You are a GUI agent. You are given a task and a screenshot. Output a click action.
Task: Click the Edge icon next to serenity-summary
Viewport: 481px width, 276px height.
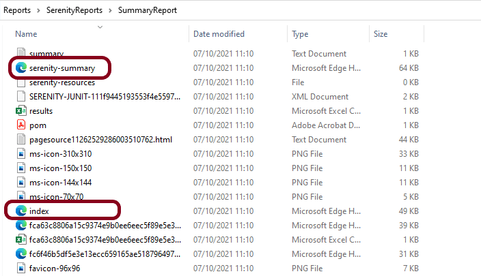20,68
